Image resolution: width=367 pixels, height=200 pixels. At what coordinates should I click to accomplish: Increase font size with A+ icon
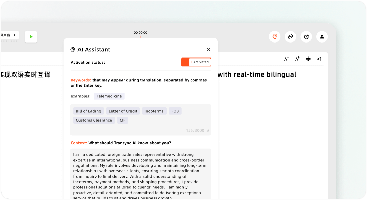(x=297, y=59)
